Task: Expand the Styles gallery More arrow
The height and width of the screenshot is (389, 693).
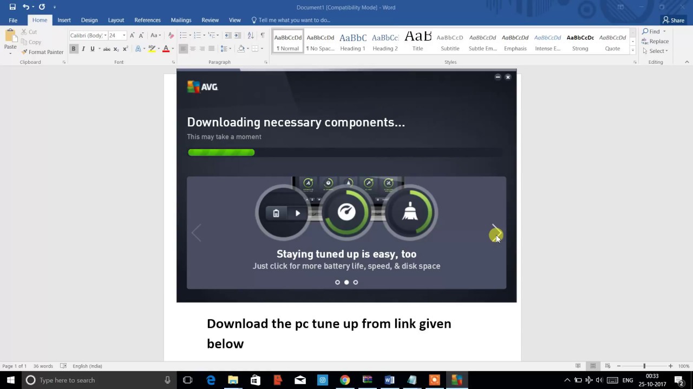Action: 633,50
